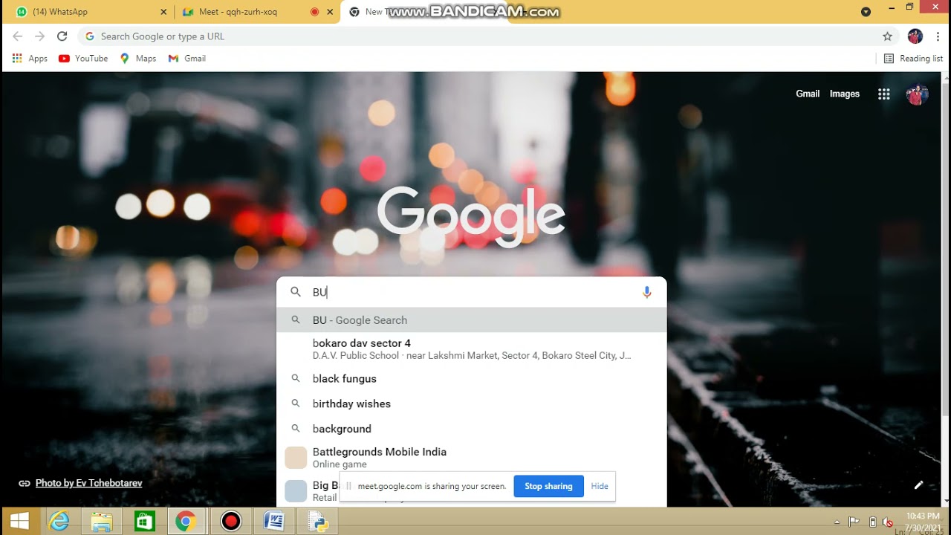
Task: Click the taskbar clock 10:43 PM
Action: pos(924,522)
